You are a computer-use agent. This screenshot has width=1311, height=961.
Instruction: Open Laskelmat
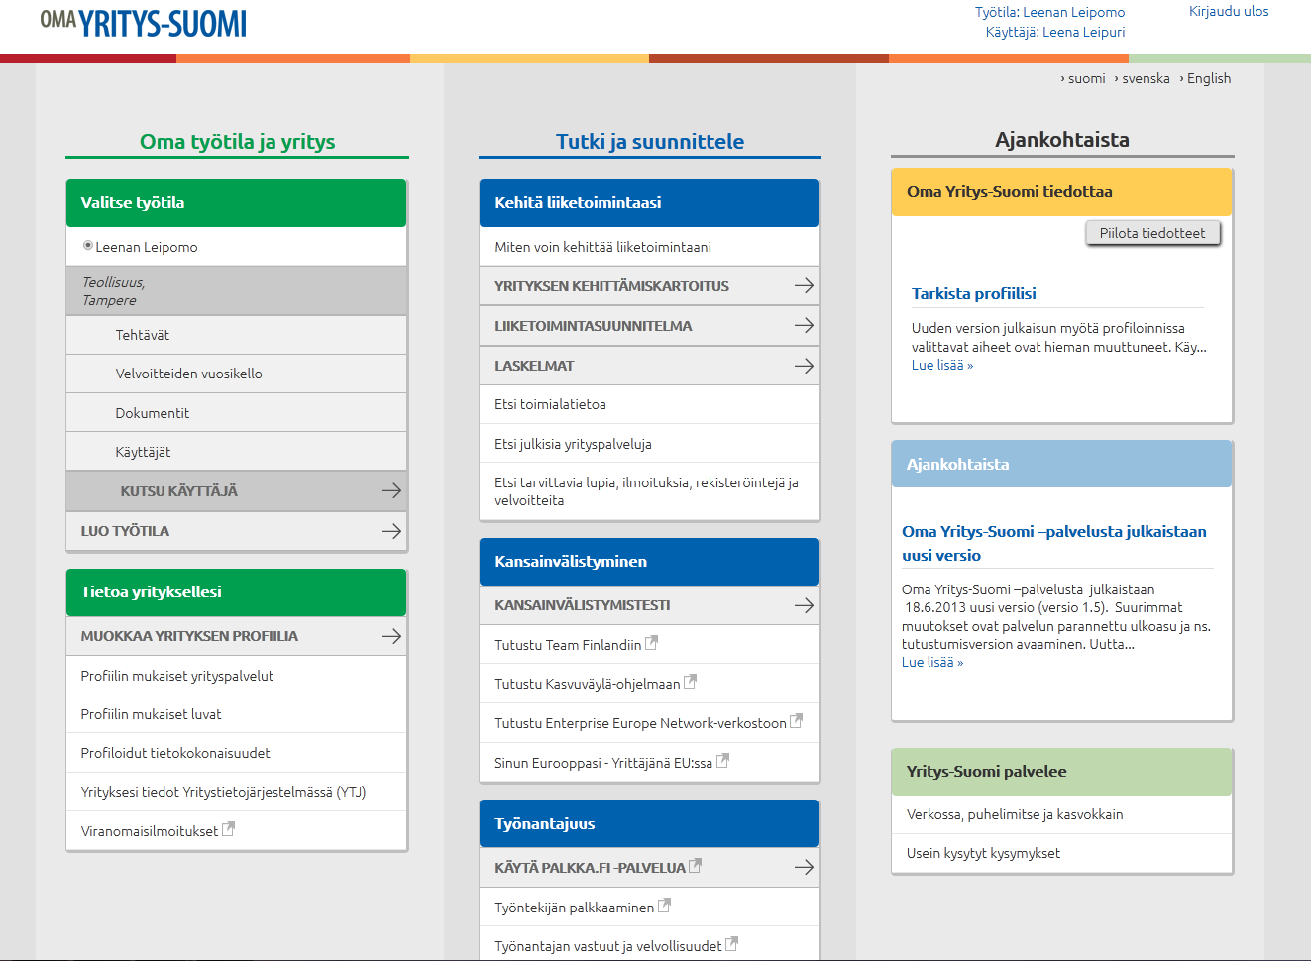(649, 366)
